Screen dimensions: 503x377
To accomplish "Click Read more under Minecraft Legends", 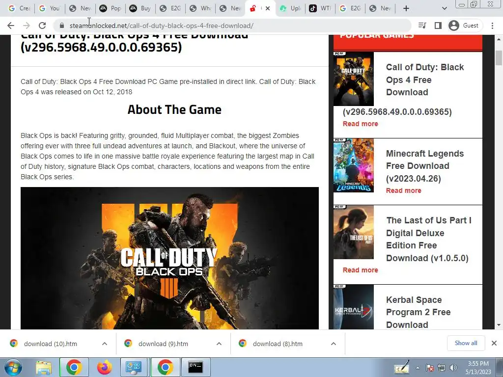I will click(x=404, y=190).
